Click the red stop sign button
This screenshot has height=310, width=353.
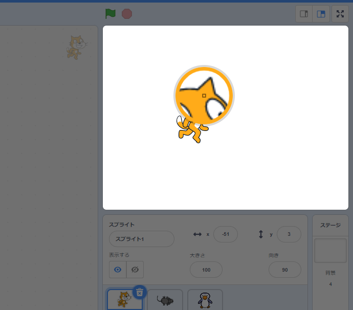(127, 14)
